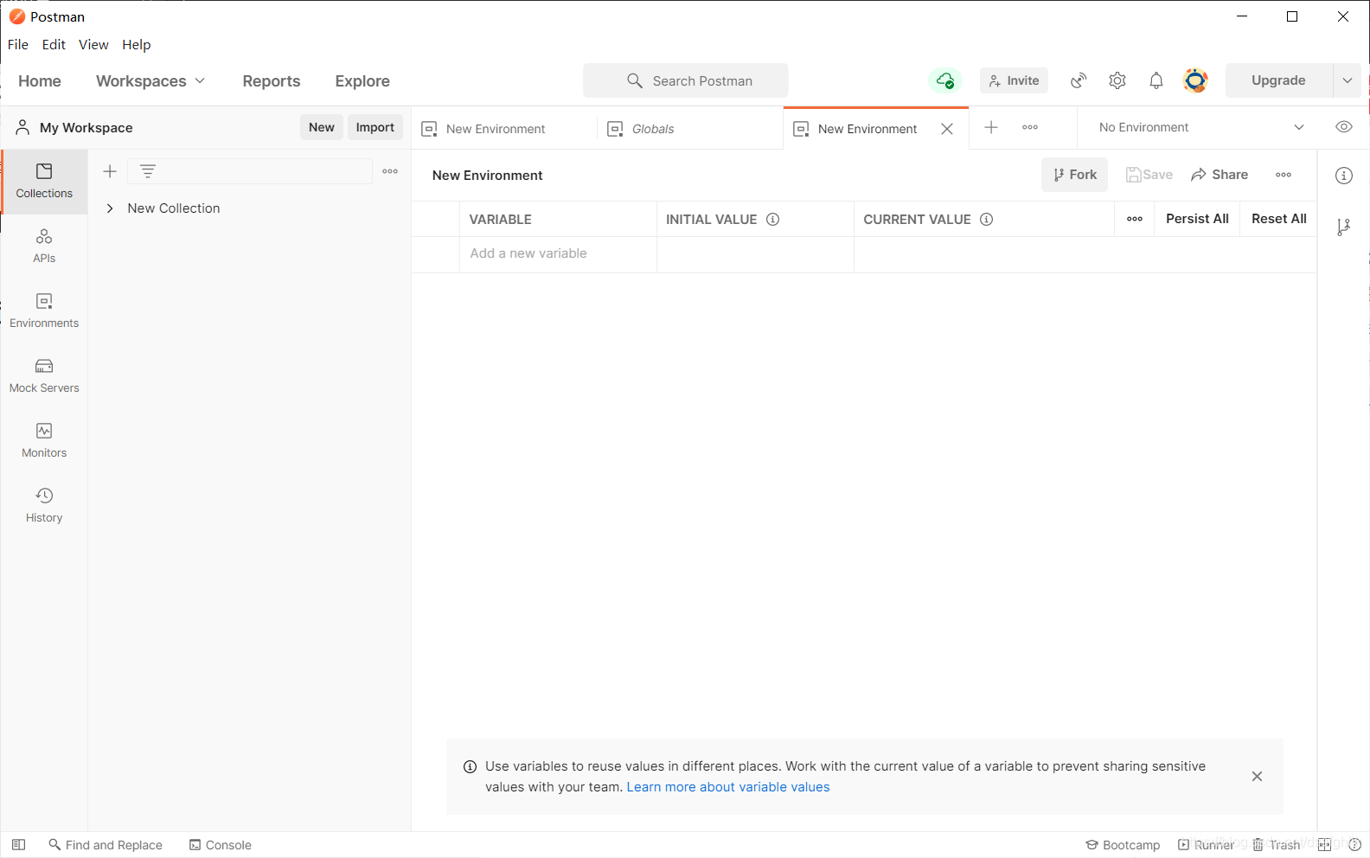Open help icon in status bar
Viewport: 1370px width, 858px height.
click(x=1355, y=845)
